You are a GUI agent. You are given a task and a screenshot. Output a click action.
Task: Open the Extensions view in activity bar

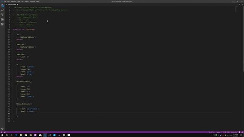(x=2, y=24)
